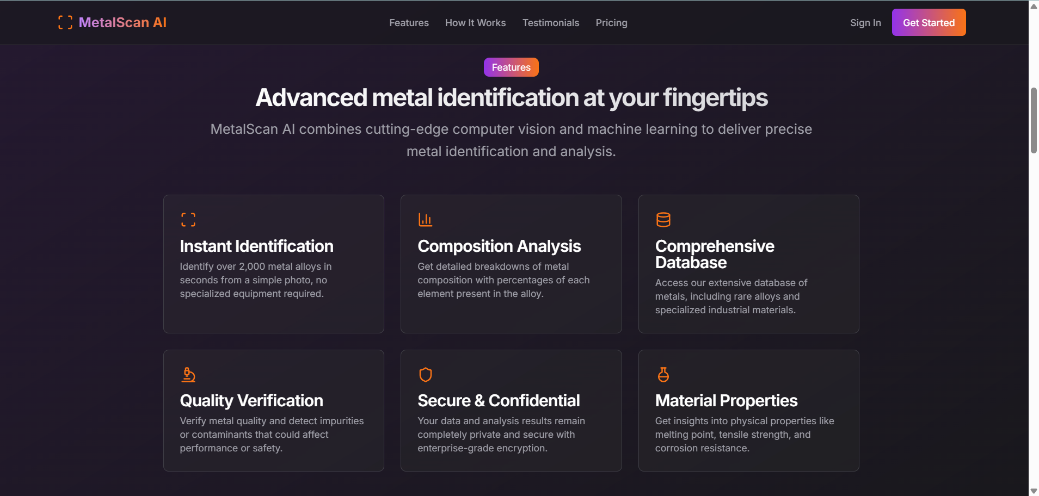
Task: Click text "Access our extensive database of" description
Action: click(731, 296)
